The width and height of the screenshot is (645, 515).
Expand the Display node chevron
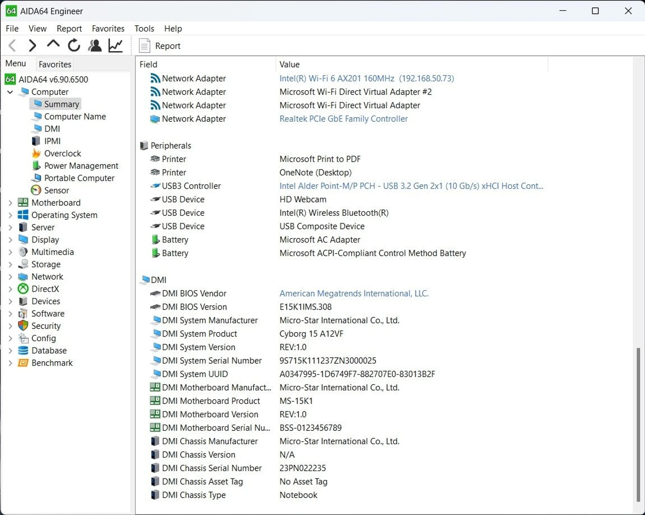pos(10,240)
